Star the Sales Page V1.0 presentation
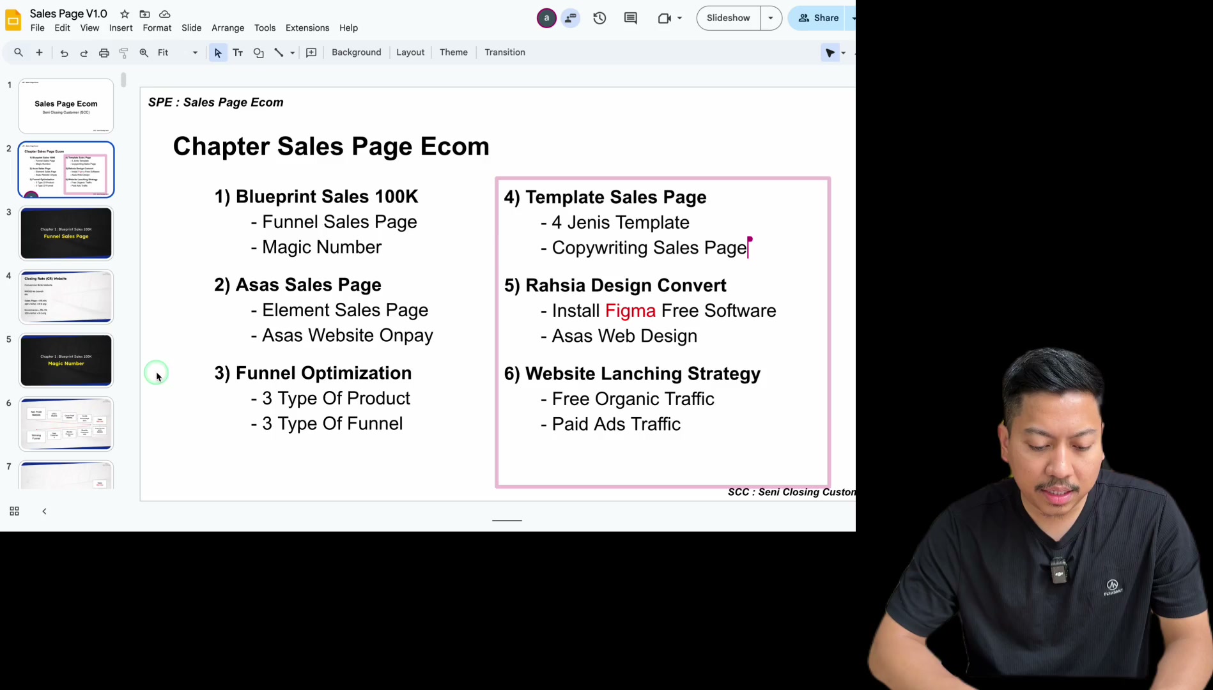 (125, 14)
